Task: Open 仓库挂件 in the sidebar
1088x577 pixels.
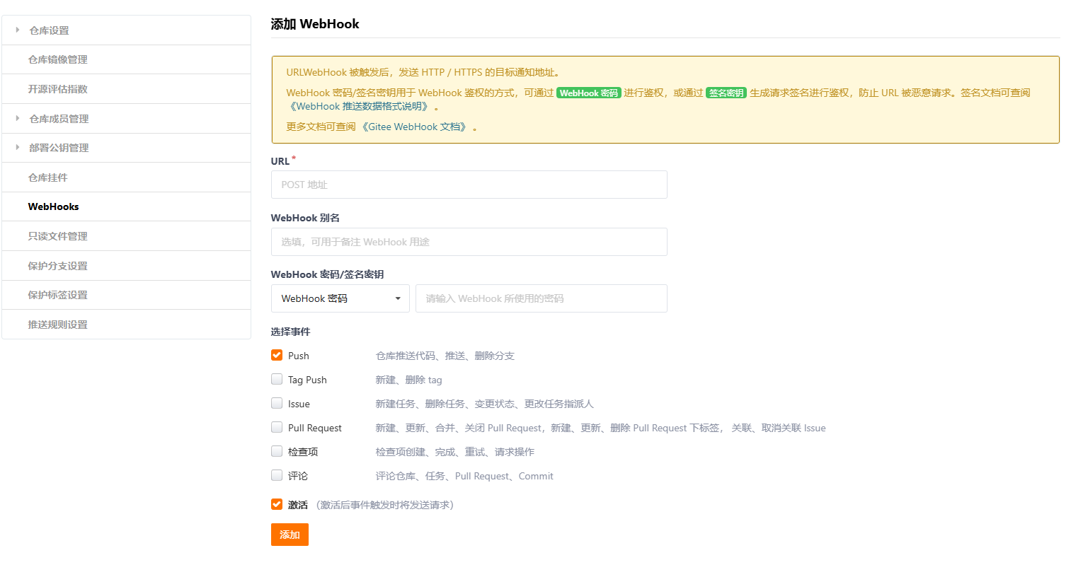Action: tap(126, 177)
